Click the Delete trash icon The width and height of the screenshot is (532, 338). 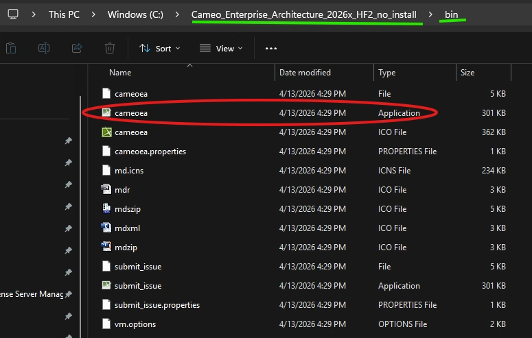(x=110, y=48)
